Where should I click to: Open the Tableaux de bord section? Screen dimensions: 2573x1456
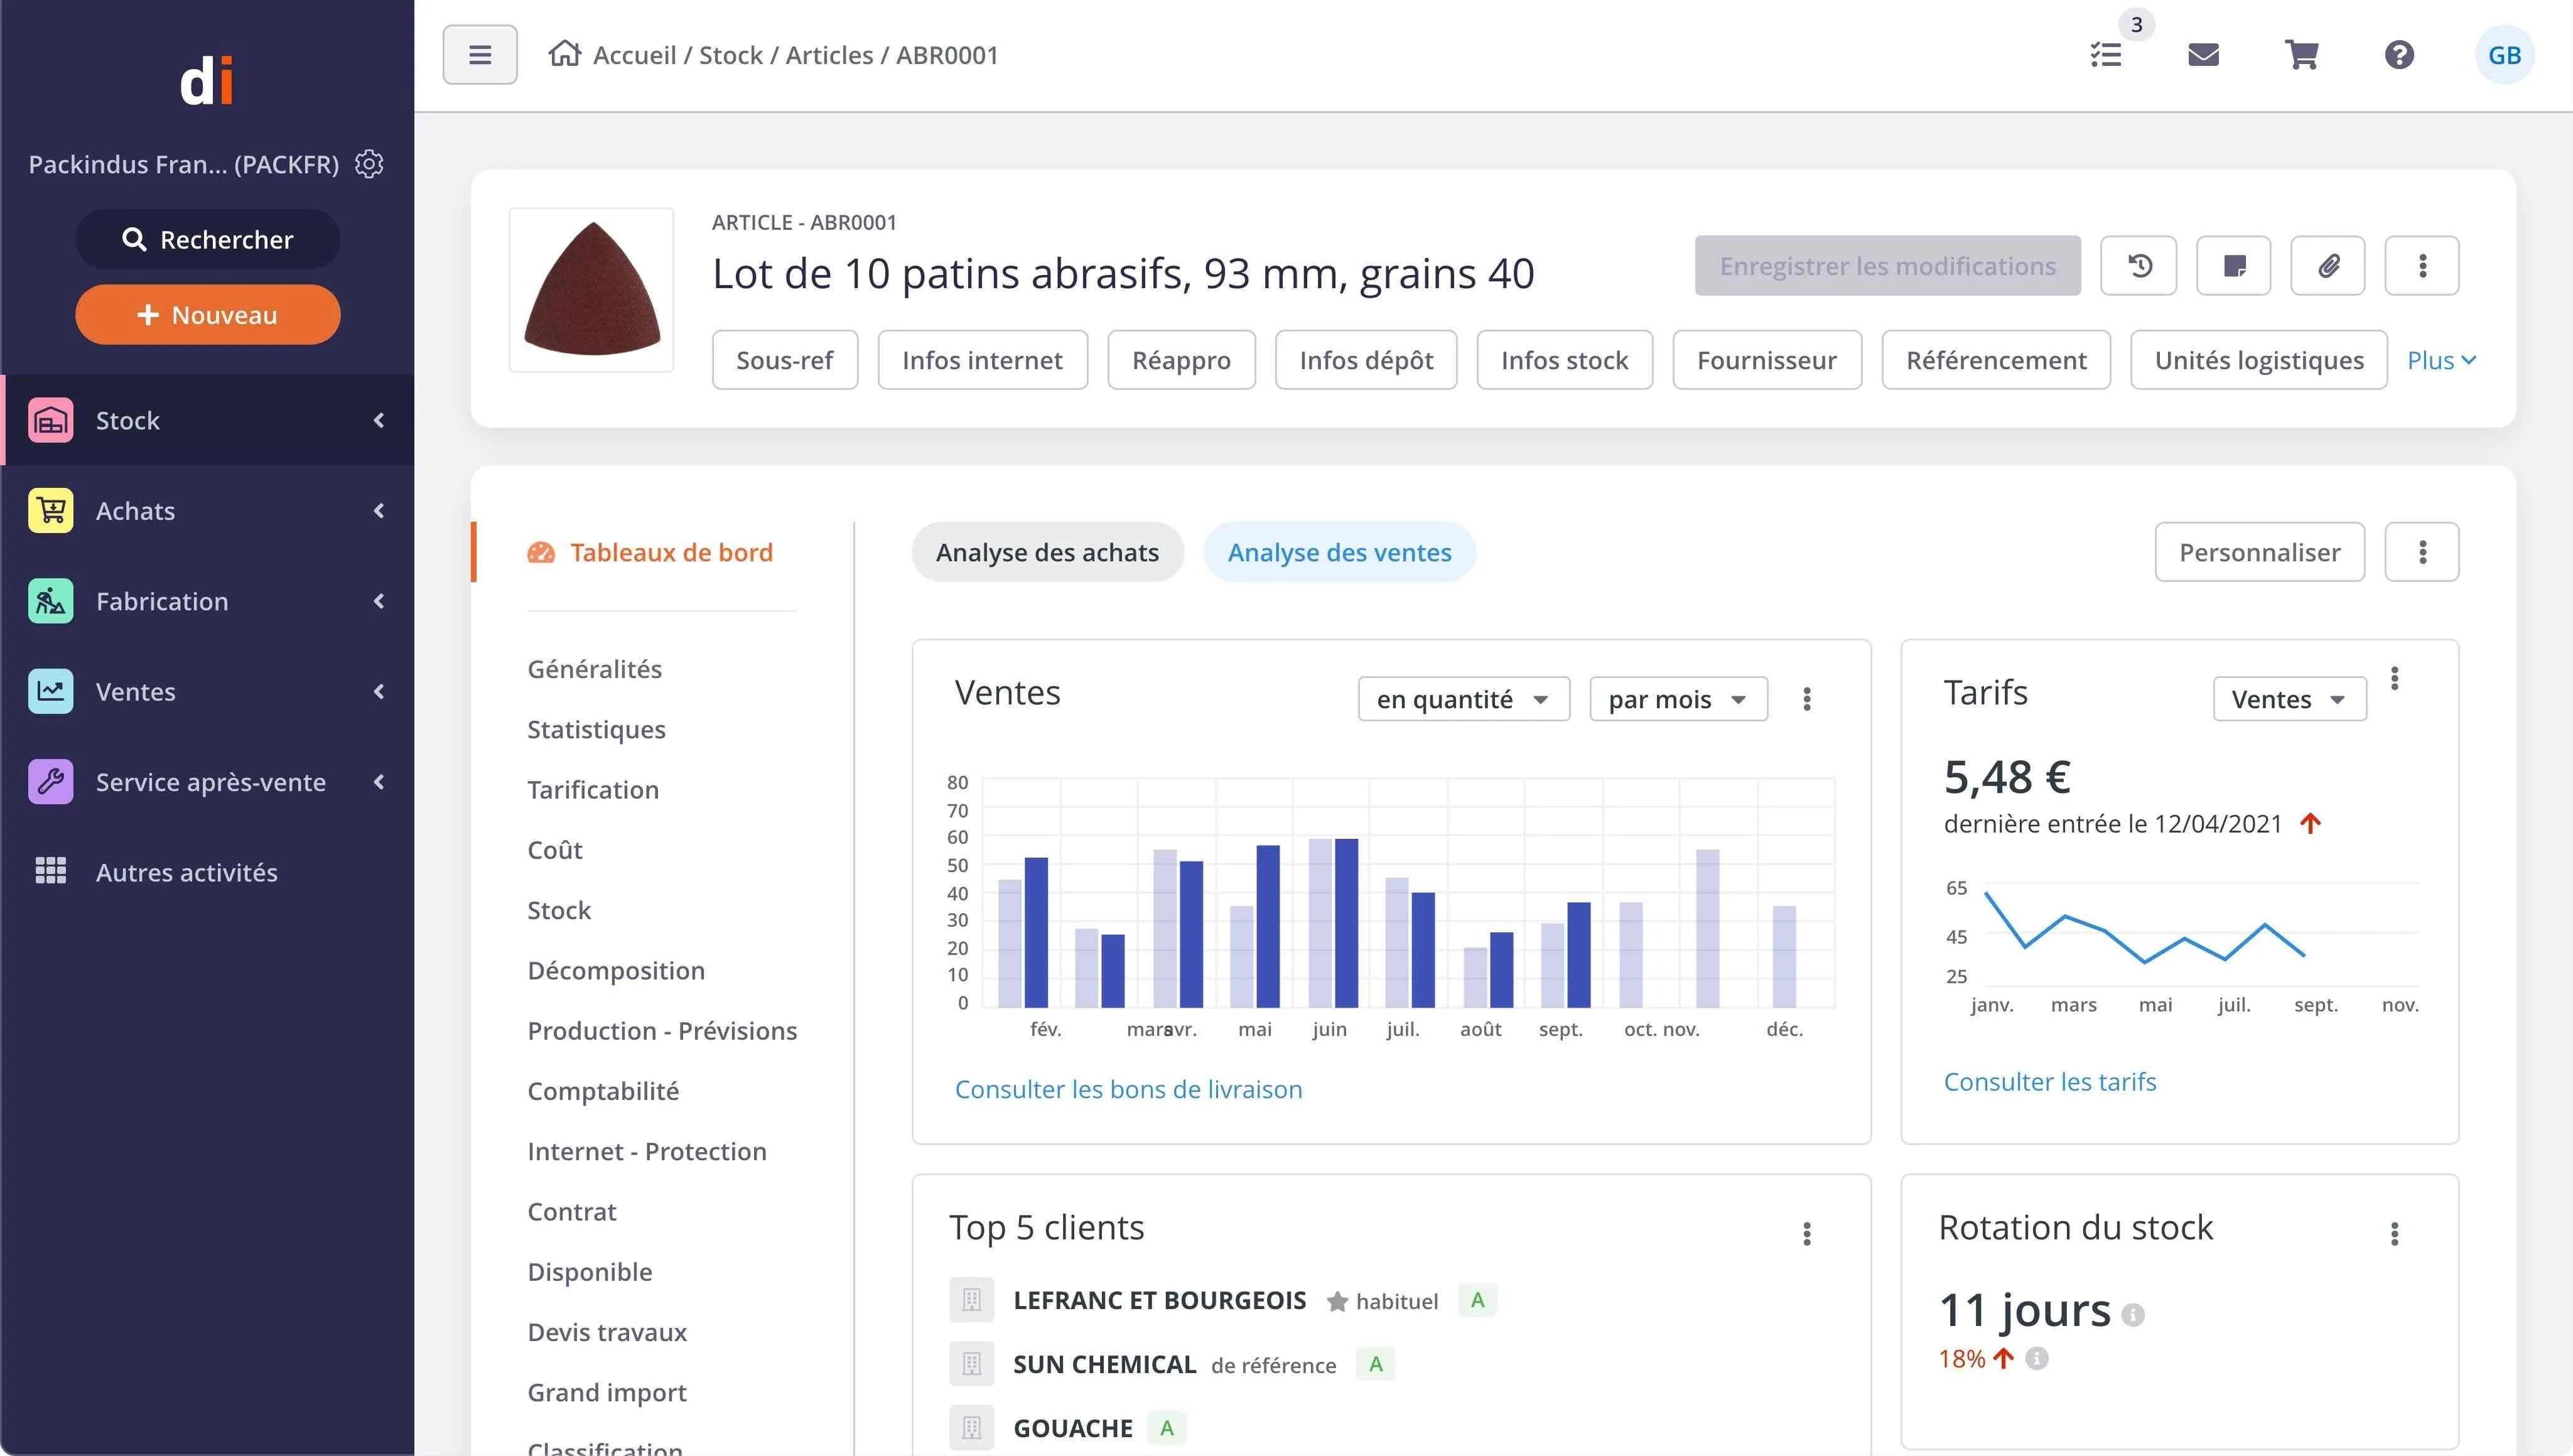pyautogui.click(x=651, y=552)
